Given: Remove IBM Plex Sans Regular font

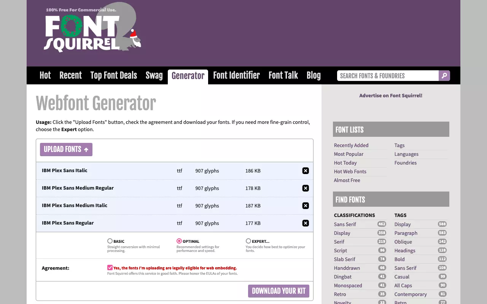Looking at the screenshot, I should 306,223.
